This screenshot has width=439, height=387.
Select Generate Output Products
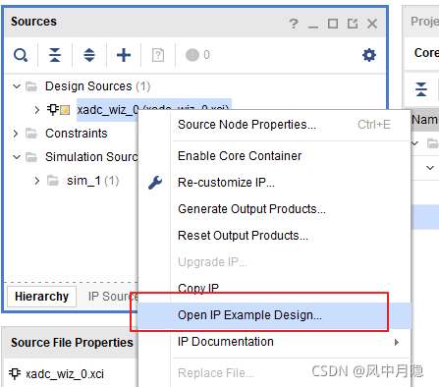pyautogui.click(x=274, y=209)
